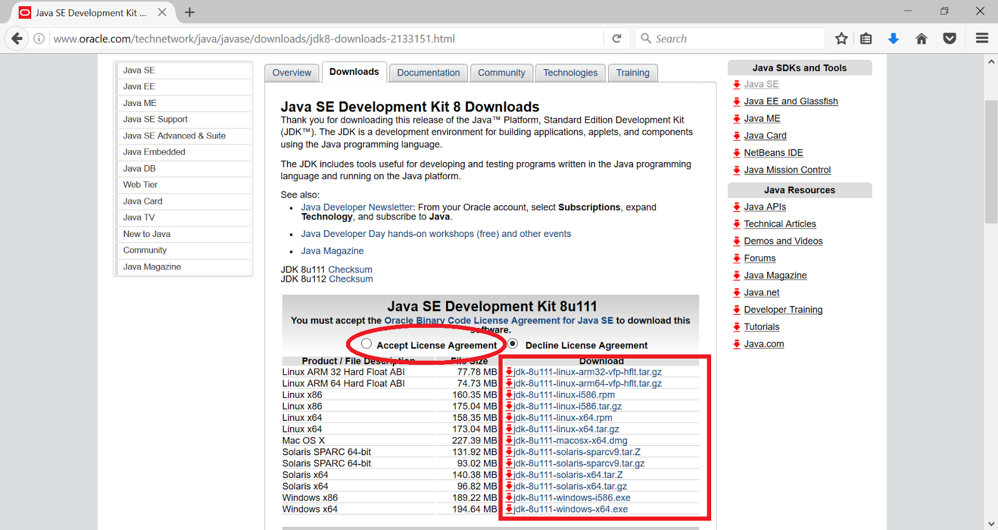The image size is (998, 530).
Task: Show bookmarks list icon
Action: point(866,39)
